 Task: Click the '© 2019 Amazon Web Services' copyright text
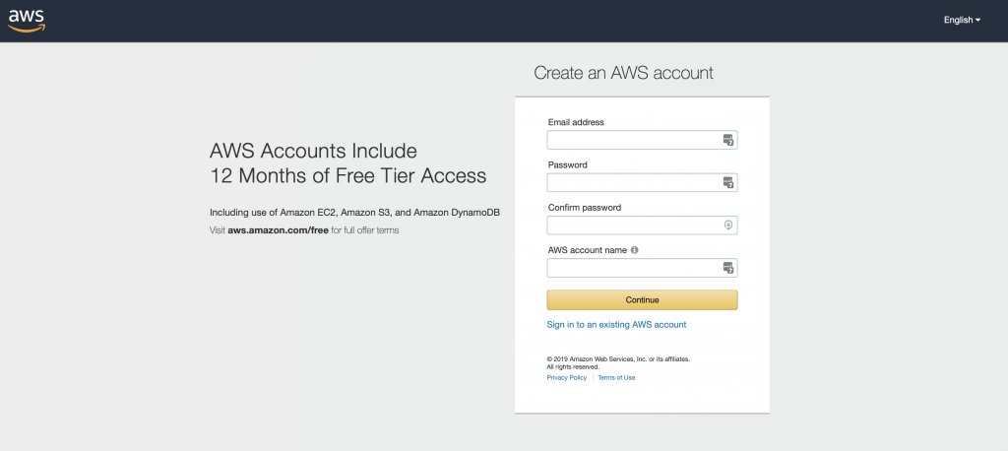[x=618, y=362]
